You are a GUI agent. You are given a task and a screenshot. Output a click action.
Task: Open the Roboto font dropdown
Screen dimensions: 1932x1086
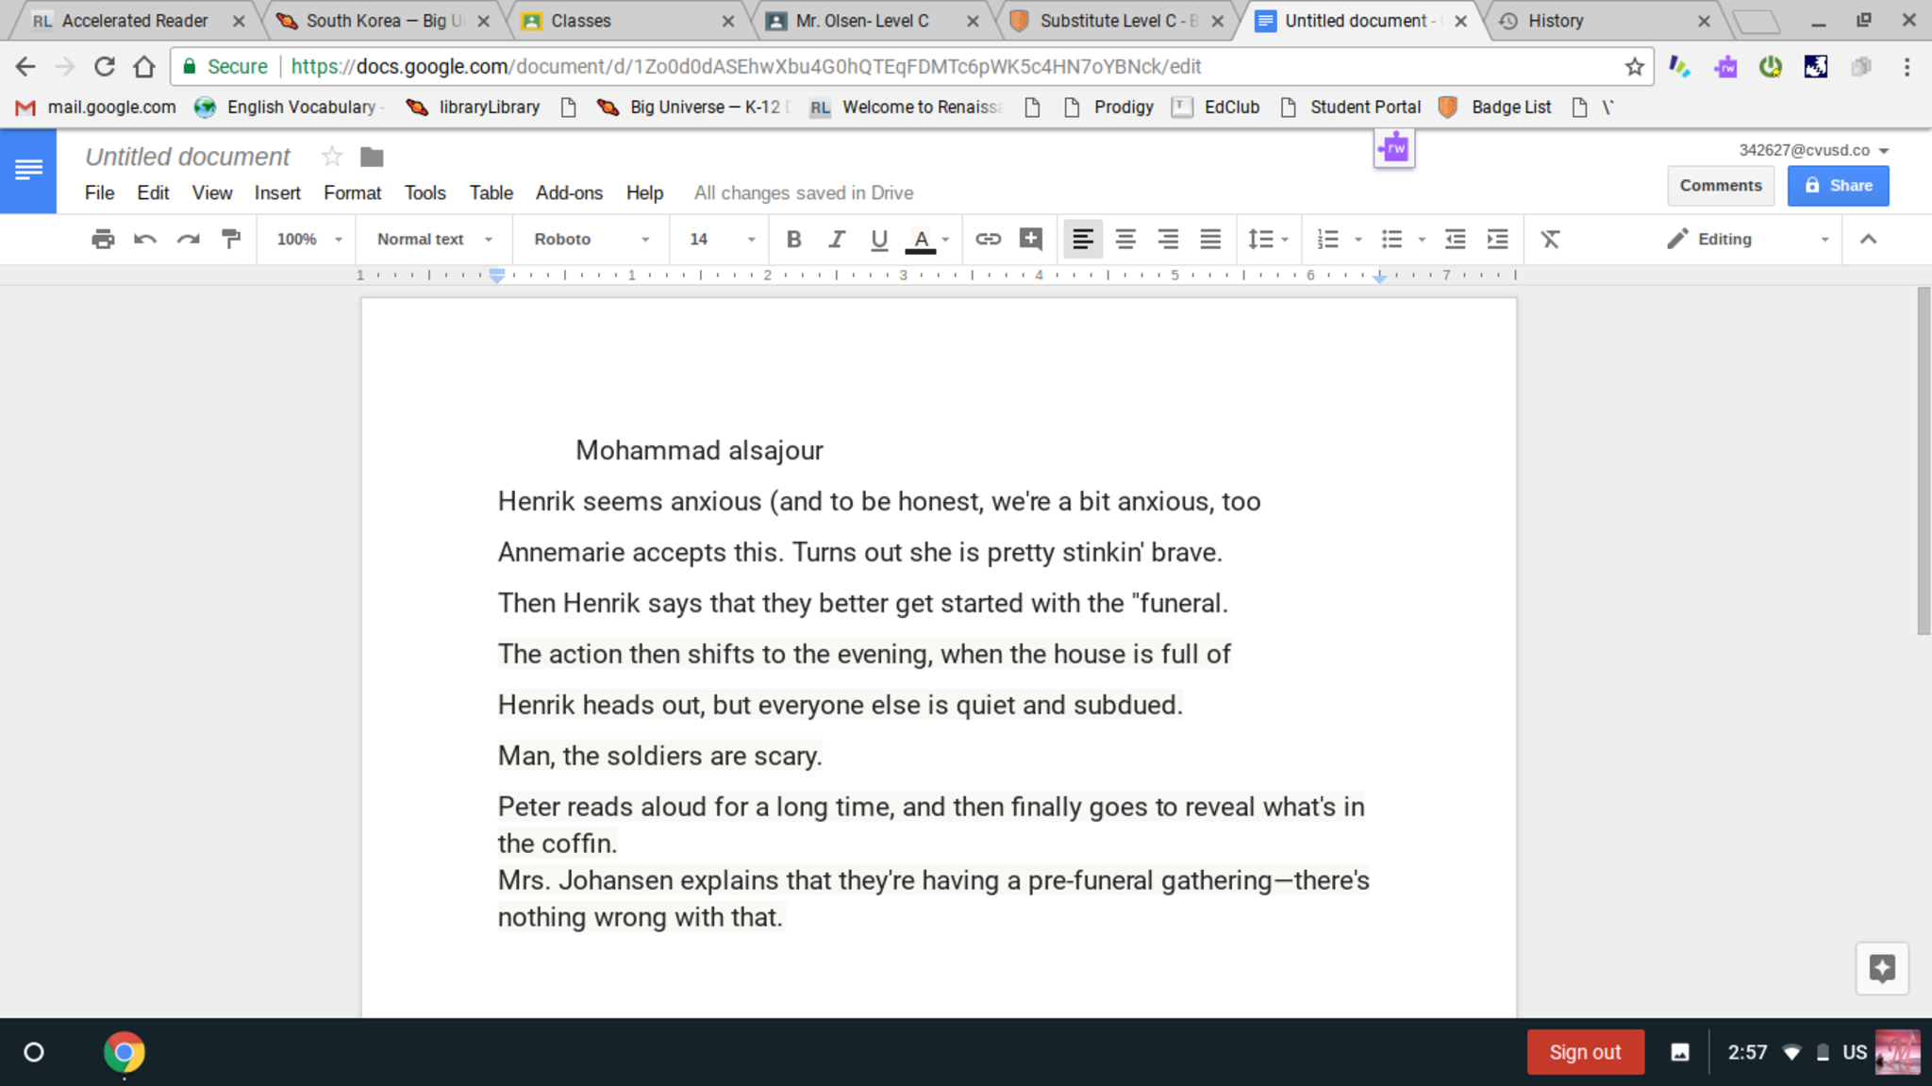tap(591, 240)
